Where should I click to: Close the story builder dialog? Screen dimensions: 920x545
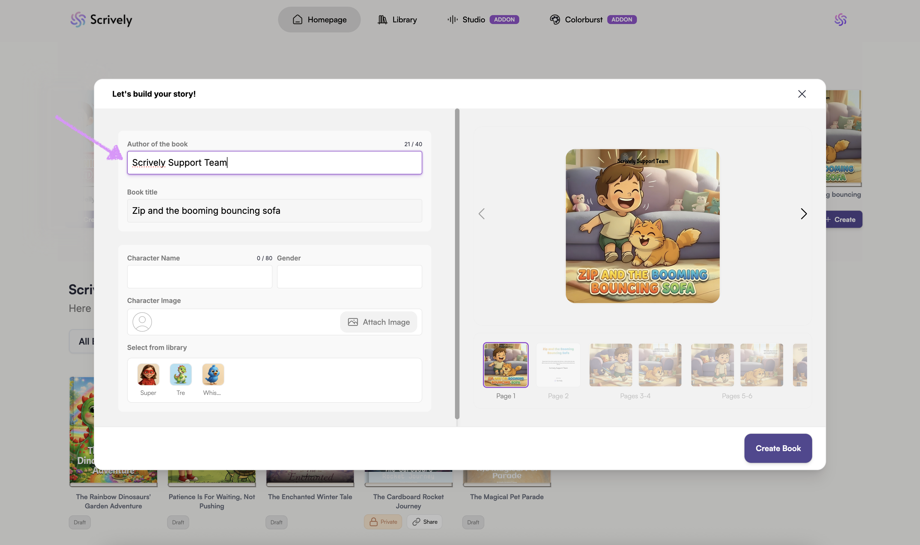pyautogui.click(x=802, y=94)
